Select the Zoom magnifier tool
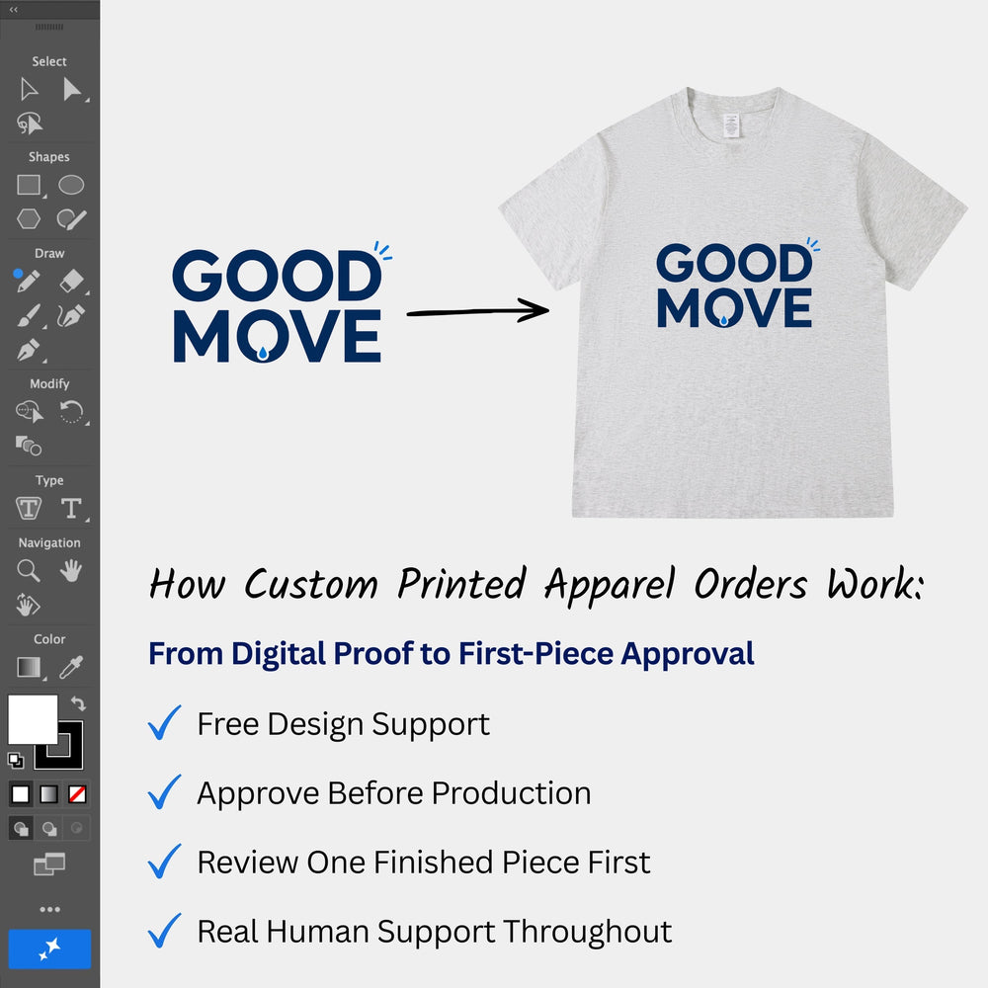Viewport: 988px width, 988px height. pyautogui.click(x=29, y=571)
